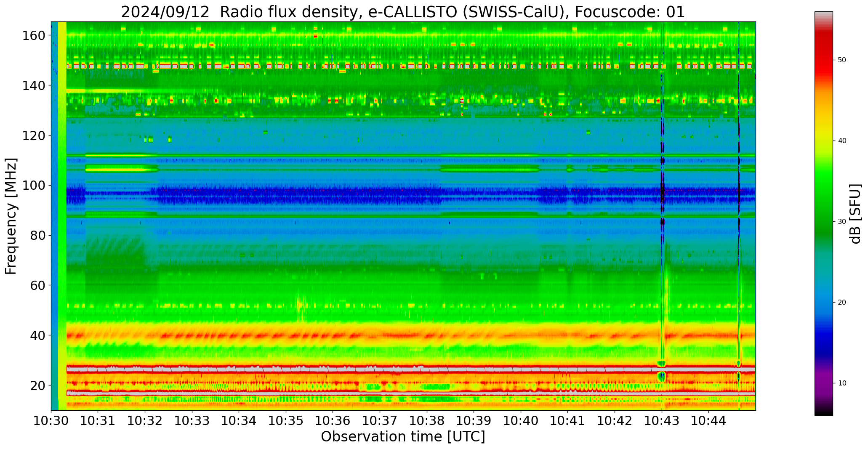Click the 10:41 time tick label

click(x=567, y=420)
